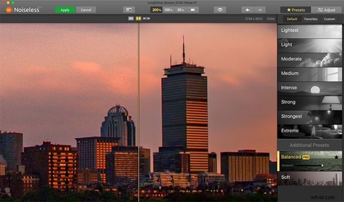
Task: Click the PRO badge on Balanced preset
Action: (306, 157)
